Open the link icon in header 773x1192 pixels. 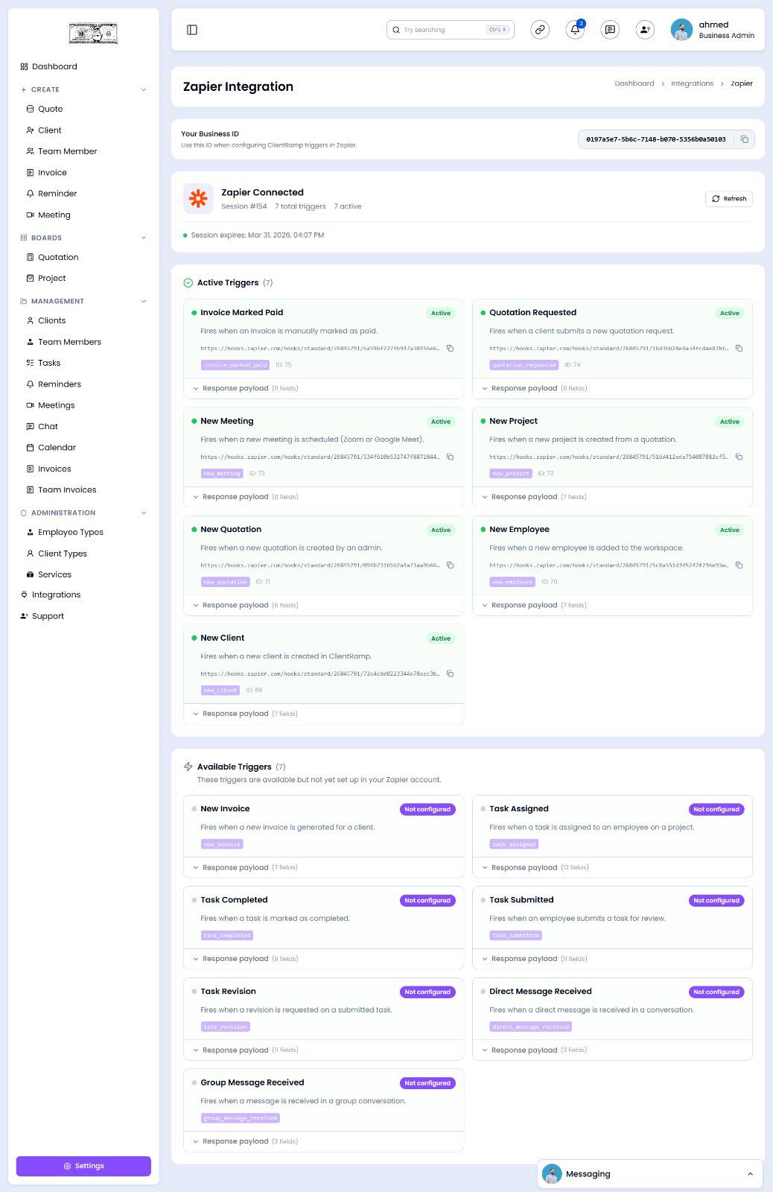(540, 30)
